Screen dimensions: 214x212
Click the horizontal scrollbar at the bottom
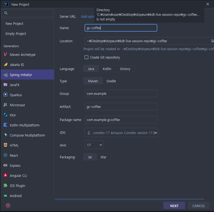tap(129, 199)
